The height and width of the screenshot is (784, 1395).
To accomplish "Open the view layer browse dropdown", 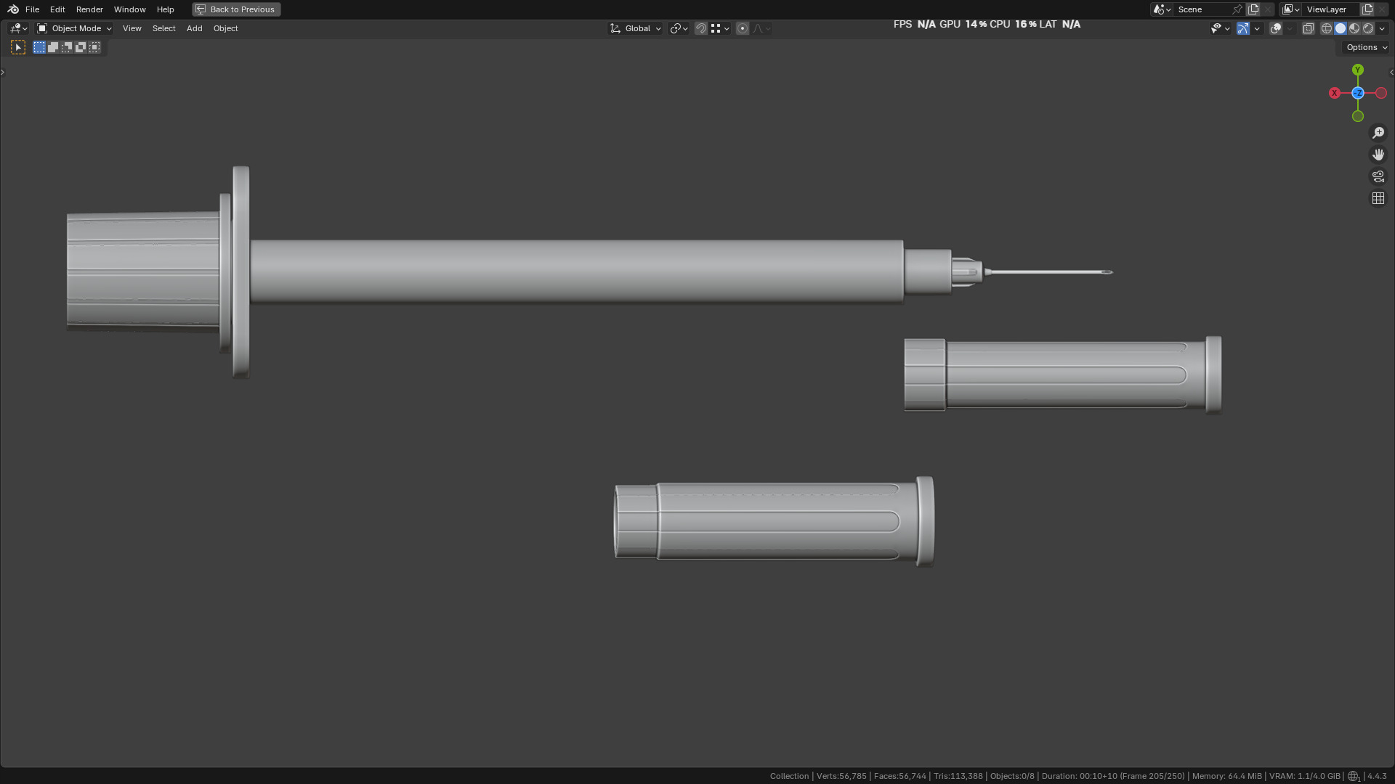I will pyautogui.click(x=1290, y=9).
